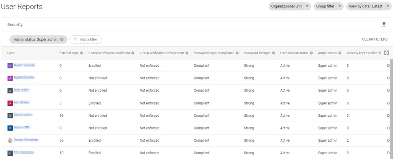Image resolution: width=394 pixels, height=159 pixels.
Task: Click the E avatar on the 10 external apps row
Action: [10, 153]
